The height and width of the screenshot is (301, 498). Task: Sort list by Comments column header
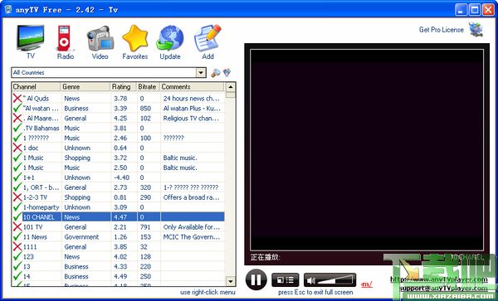[192, 86]
